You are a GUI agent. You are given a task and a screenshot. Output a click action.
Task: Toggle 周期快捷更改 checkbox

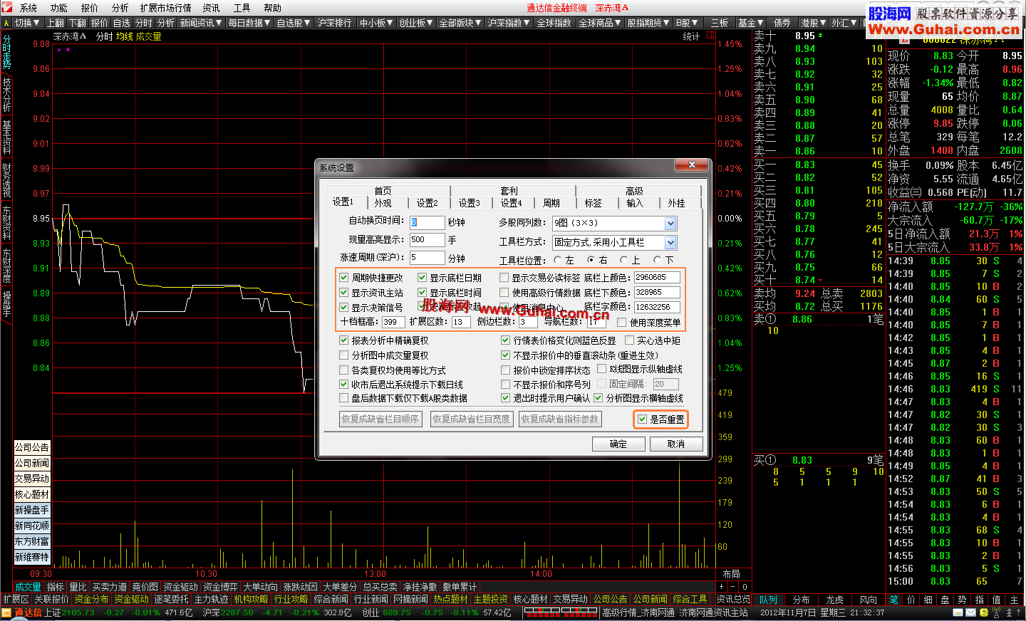click(344, 278)
